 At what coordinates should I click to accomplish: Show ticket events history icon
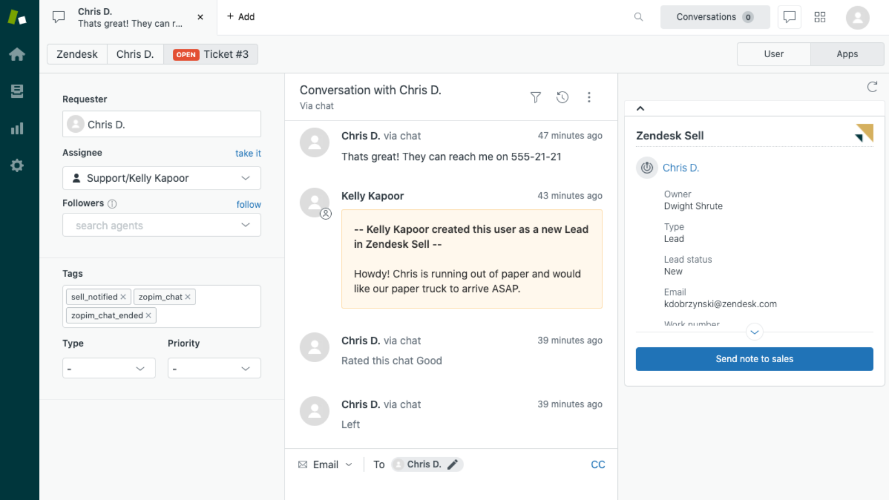pyautogui.click(x=562, y=97)
